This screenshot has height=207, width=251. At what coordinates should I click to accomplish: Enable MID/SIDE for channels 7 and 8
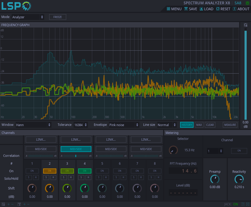click(x=146, y=149)
